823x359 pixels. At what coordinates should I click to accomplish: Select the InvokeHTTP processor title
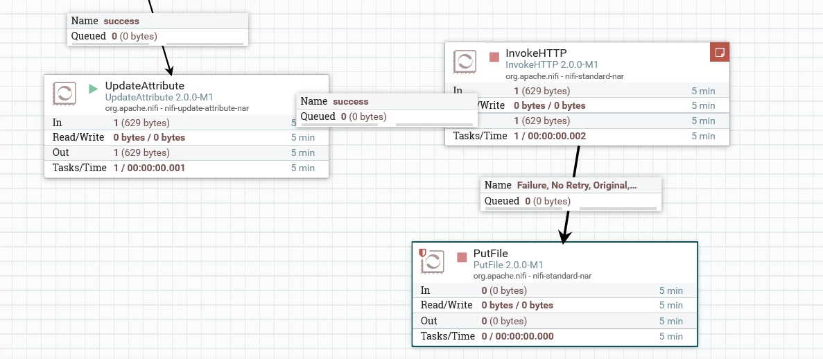(x=537, y=53)
